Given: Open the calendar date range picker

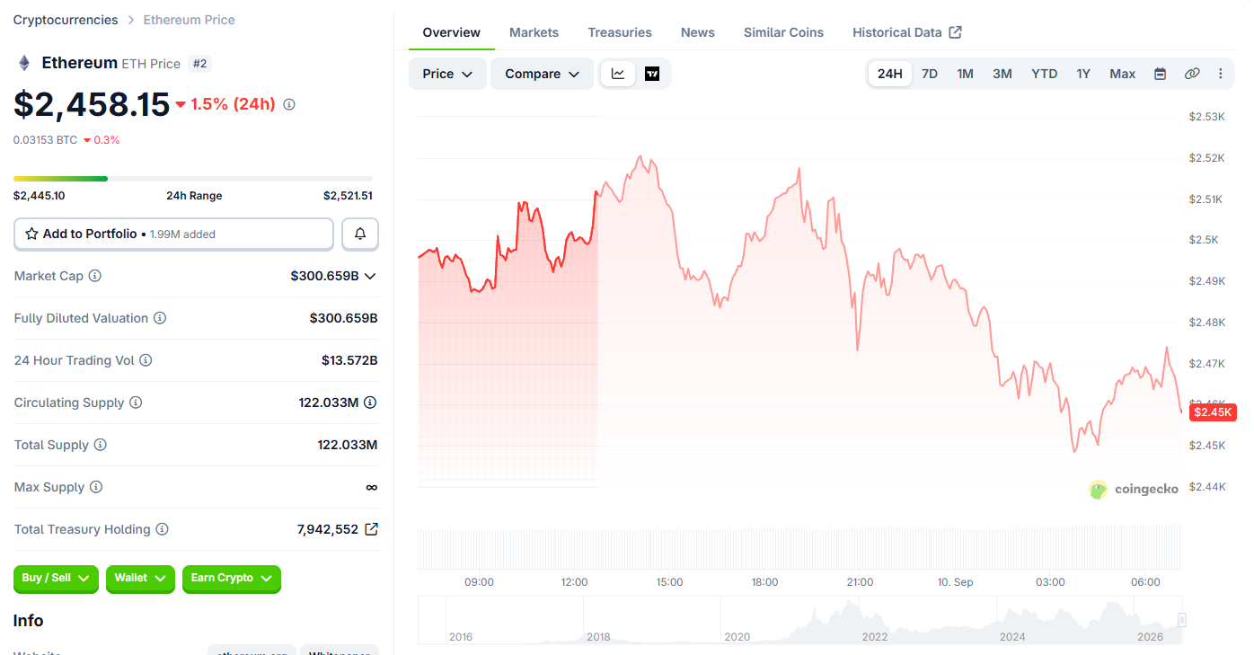Looking at the screenshot, I should point(1160,74).
